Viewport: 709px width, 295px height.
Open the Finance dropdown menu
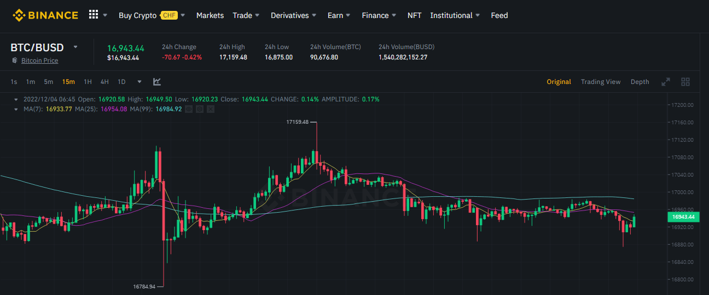[x=379, y=15]
